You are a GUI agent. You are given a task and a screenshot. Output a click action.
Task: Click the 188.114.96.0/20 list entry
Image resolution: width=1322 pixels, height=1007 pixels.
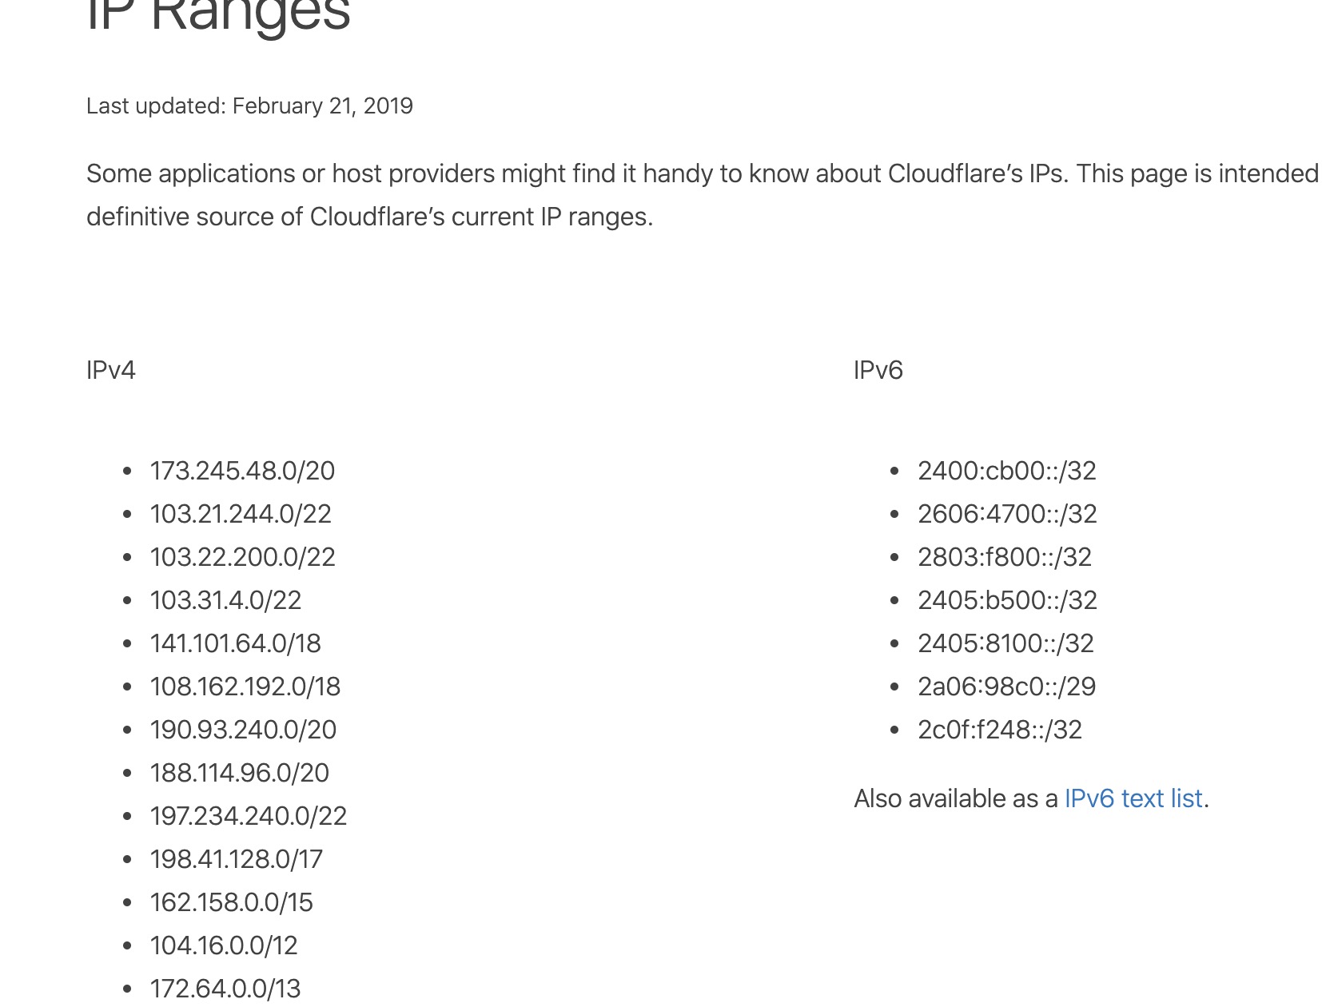(x=239, y=773)
